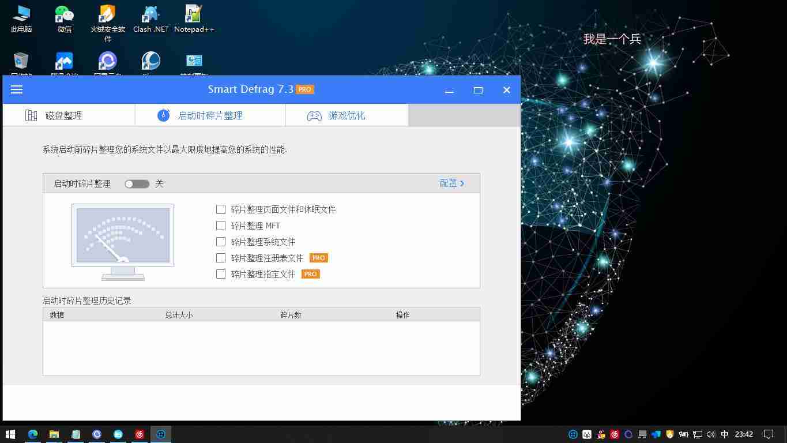This screenshot has height=443, width=787.
Task: Open the Windows notification center
Action: 769,434
